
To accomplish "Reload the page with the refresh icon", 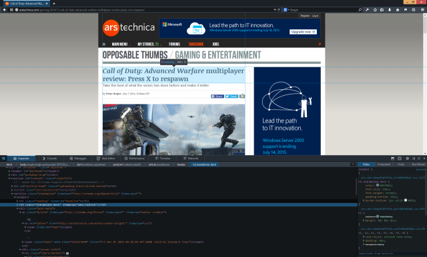I will 279,10.
